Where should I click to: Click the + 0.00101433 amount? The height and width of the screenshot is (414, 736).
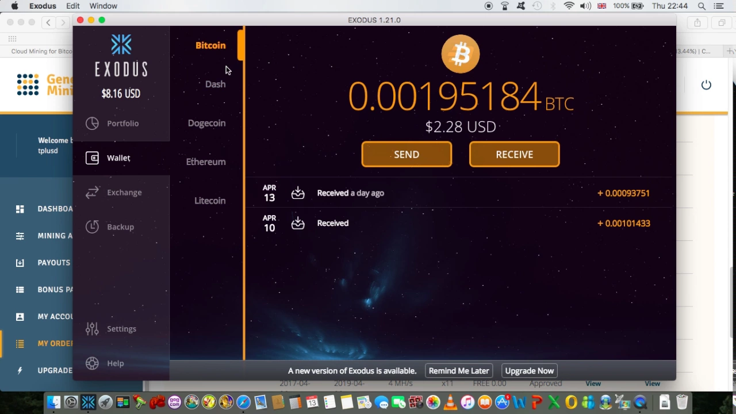click(x=623, y=223)
